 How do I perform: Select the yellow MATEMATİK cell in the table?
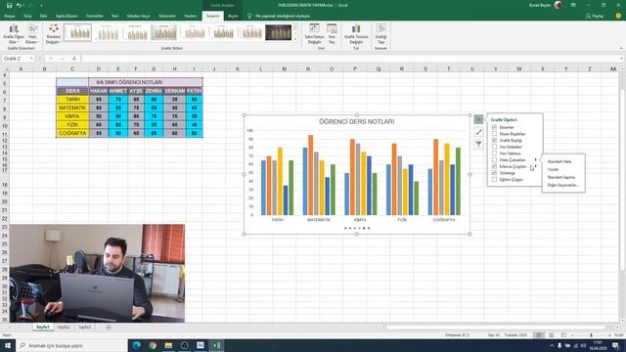[x=72, y=108]
